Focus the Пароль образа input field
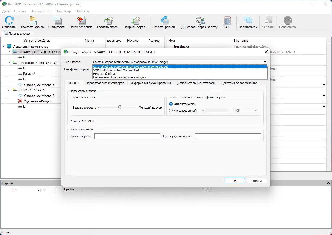Image resolution: width=332 pixels, height=235 pixels. pos(127,136)
